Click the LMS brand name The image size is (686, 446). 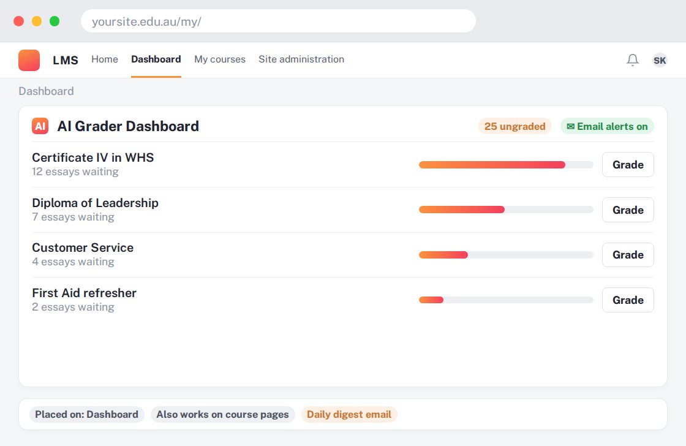[x=66, y=60]
